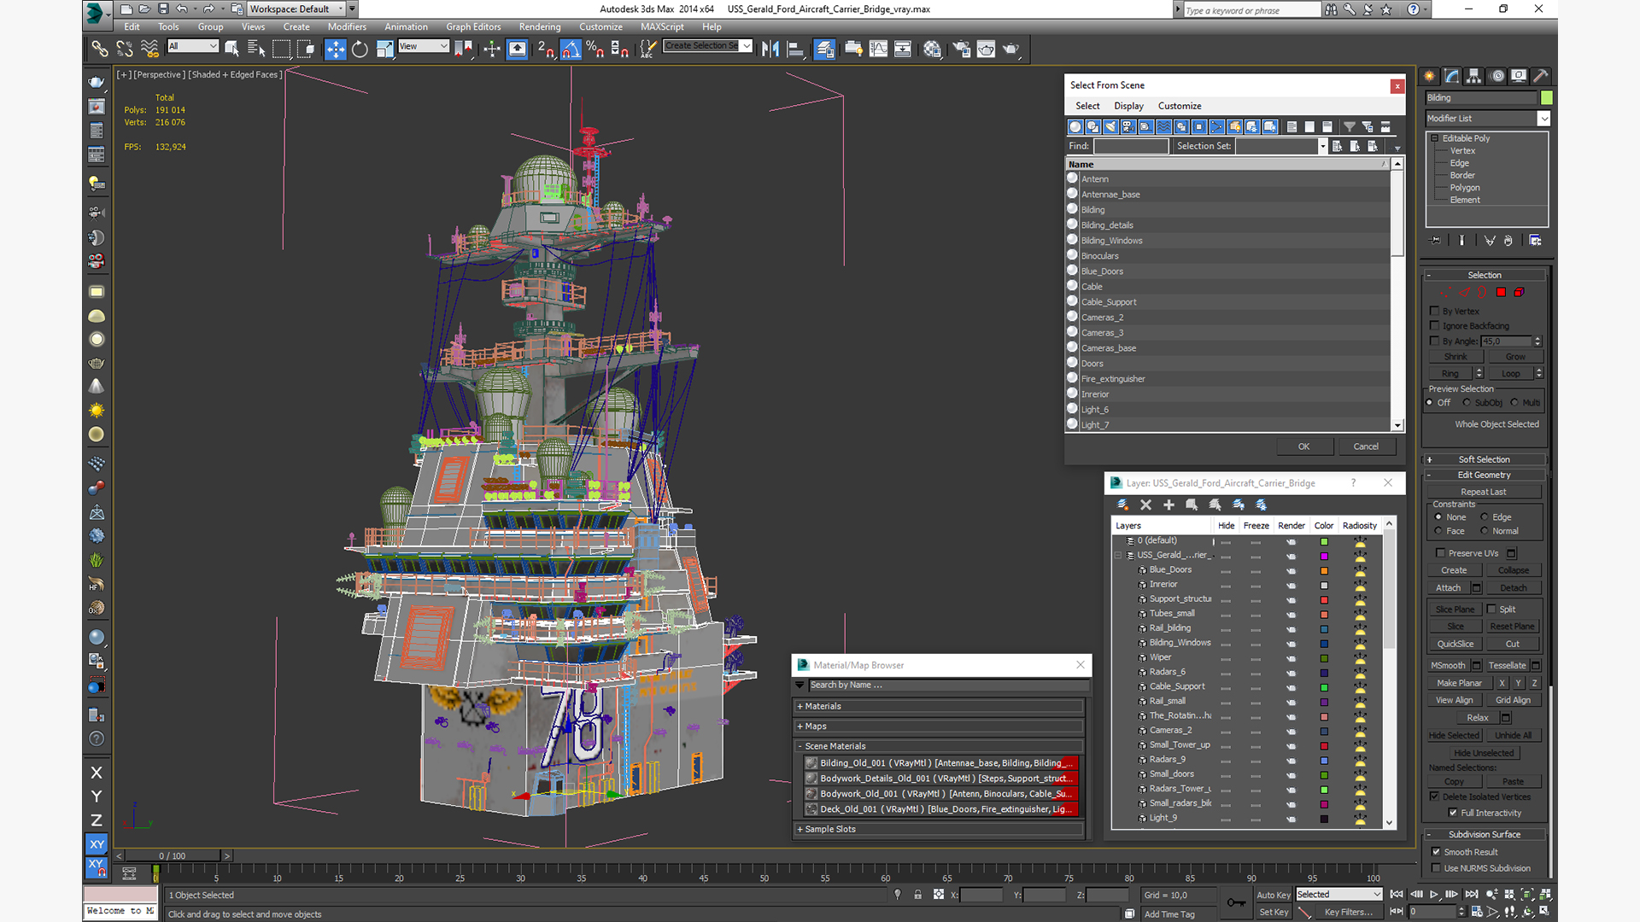1640x922 pixels.
Task: Open the Material Editor icon
Action: [x=932, y=49]
